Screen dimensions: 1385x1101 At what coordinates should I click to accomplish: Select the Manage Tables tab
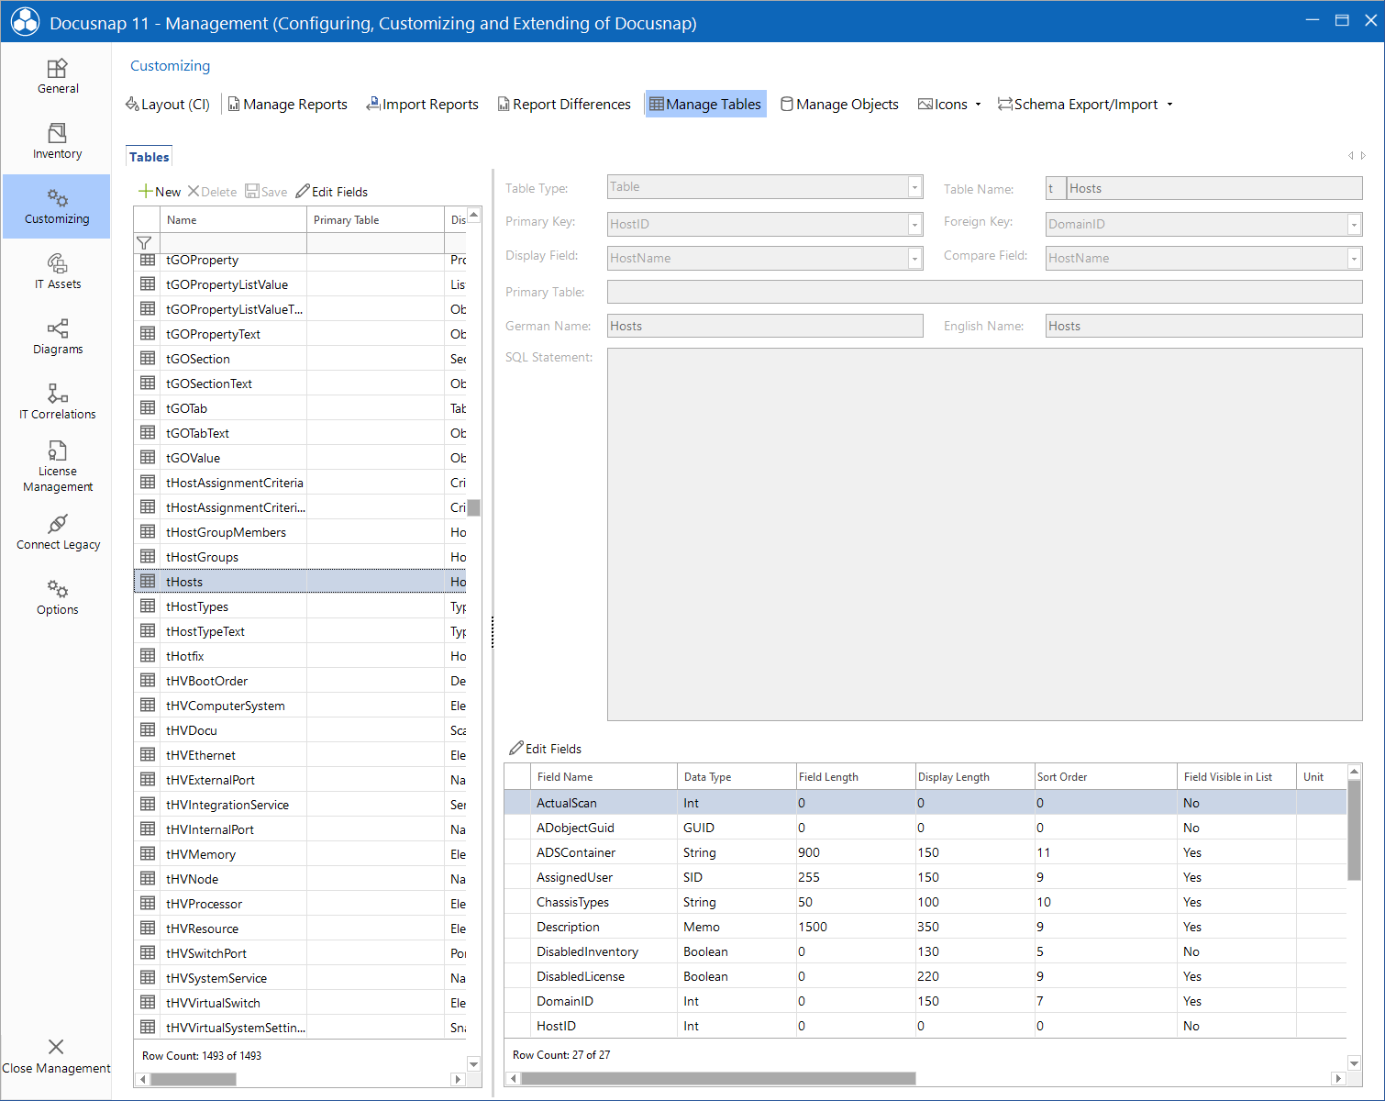(705, 104)
